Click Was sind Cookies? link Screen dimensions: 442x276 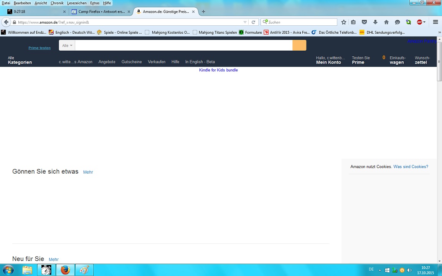click(x=411, y=166)
